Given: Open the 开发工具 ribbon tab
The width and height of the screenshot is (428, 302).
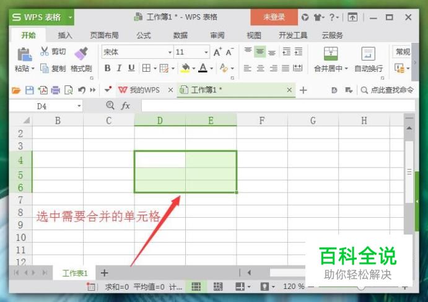Looking at the screenshot, I should click(x=293, y=35).
